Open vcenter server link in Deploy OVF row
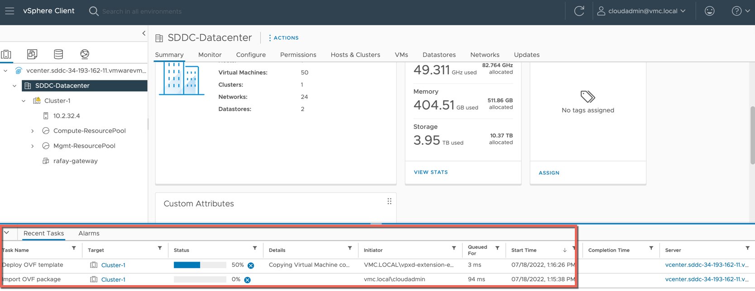The width and height of the screenshot is (755, 291). click(707, 265)
